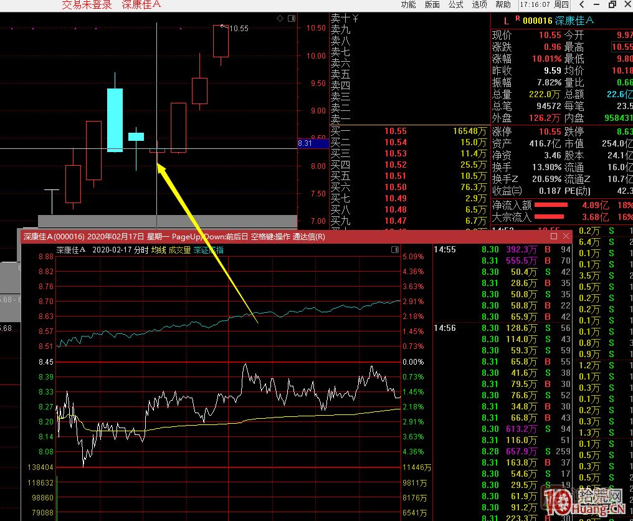633x521 pixels.
Task: Click the 交易未登录 trading login label
Action: coord(87,5)
